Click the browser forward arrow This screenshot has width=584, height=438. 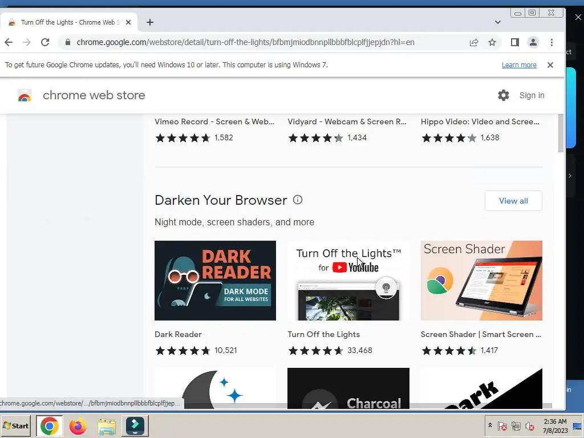pyautogui.click(x=26, y=42)
